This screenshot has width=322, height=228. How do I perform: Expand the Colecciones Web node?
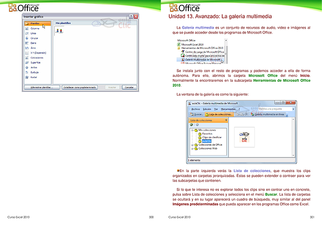pyautogui.click(x=193, y=148)
